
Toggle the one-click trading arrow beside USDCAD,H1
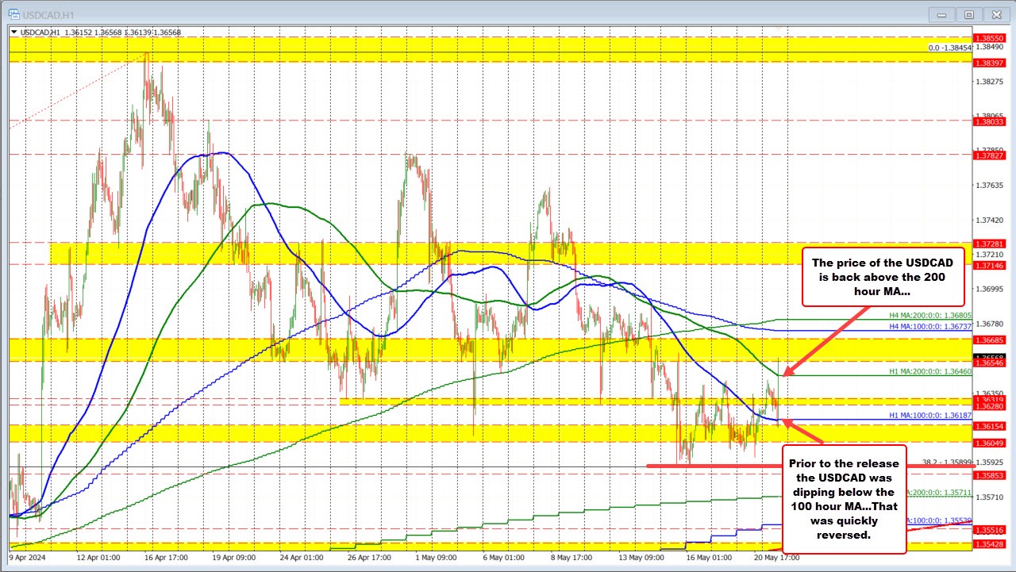coord(15,32)
